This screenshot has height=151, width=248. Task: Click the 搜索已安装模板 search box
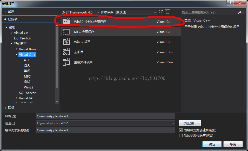209,12
